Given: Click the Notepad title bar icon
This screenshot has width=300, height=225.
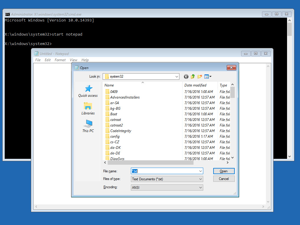Looking at the screenshot, I should point(36,54).
